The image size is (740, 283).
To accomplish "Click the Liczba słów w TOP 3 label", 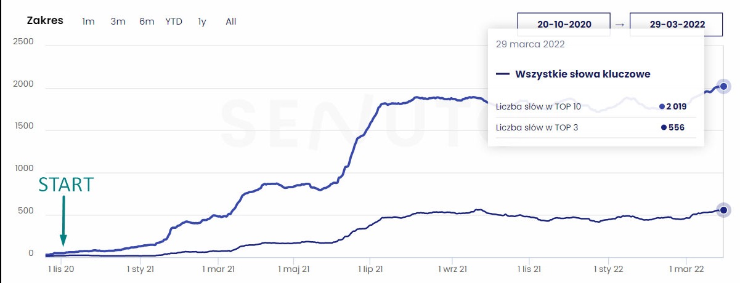I will [x=537, y=127].
